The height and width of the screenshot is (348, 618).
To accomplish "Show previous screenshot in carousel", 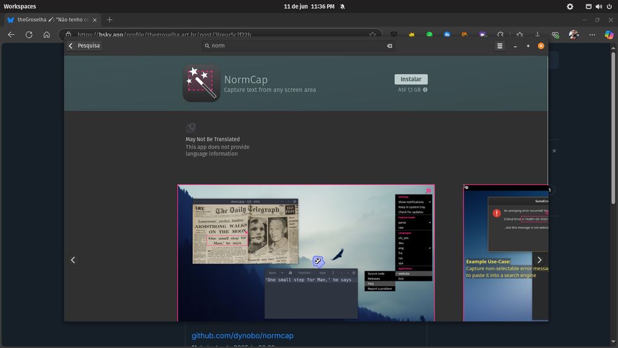I will tap(73, 260).
